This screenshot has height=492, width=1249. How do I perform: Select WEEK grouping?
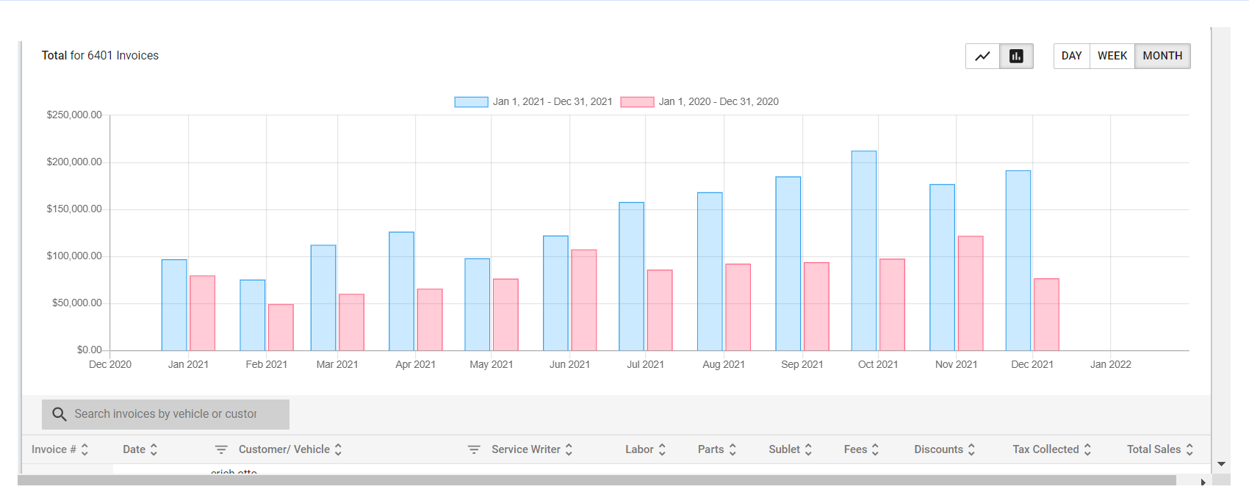1112,56
